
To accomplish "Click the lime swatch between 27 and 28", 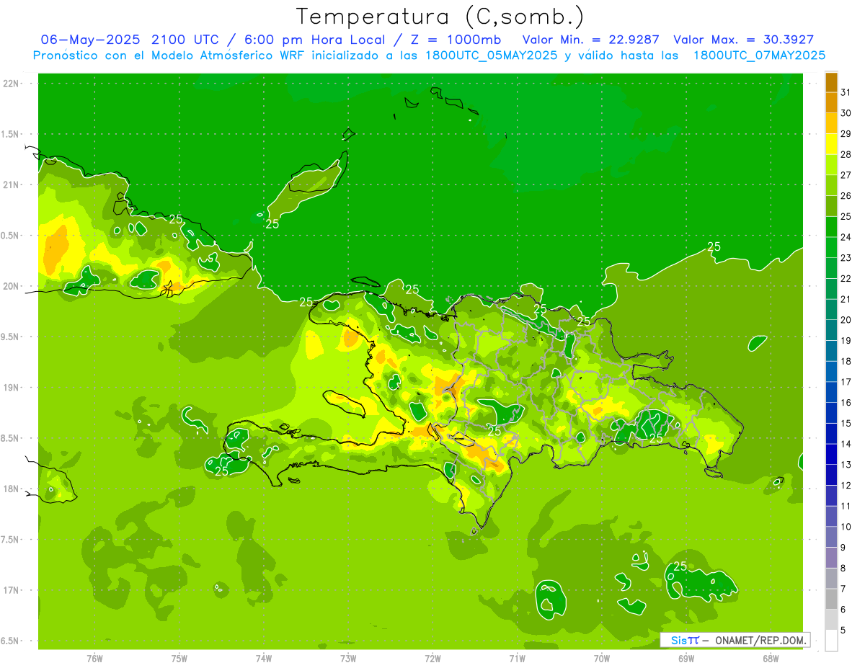I will click(831, 165).
